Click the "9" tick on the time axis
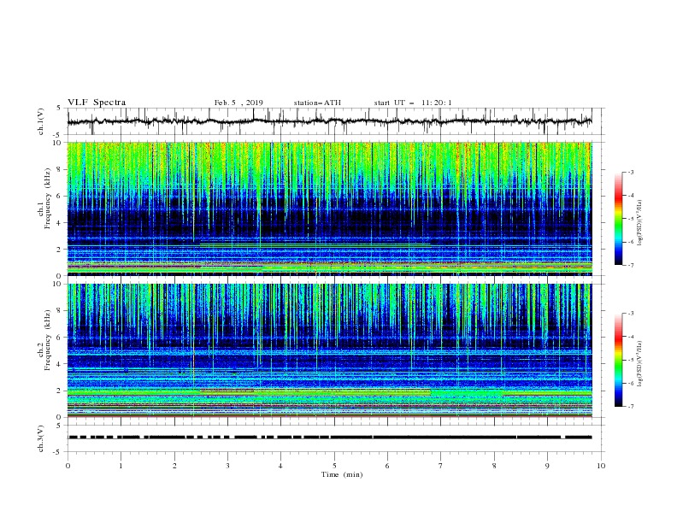This screenshot has width=677, height=523. coord(547,466)
